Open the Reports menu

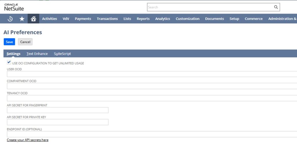pos(143,19)
